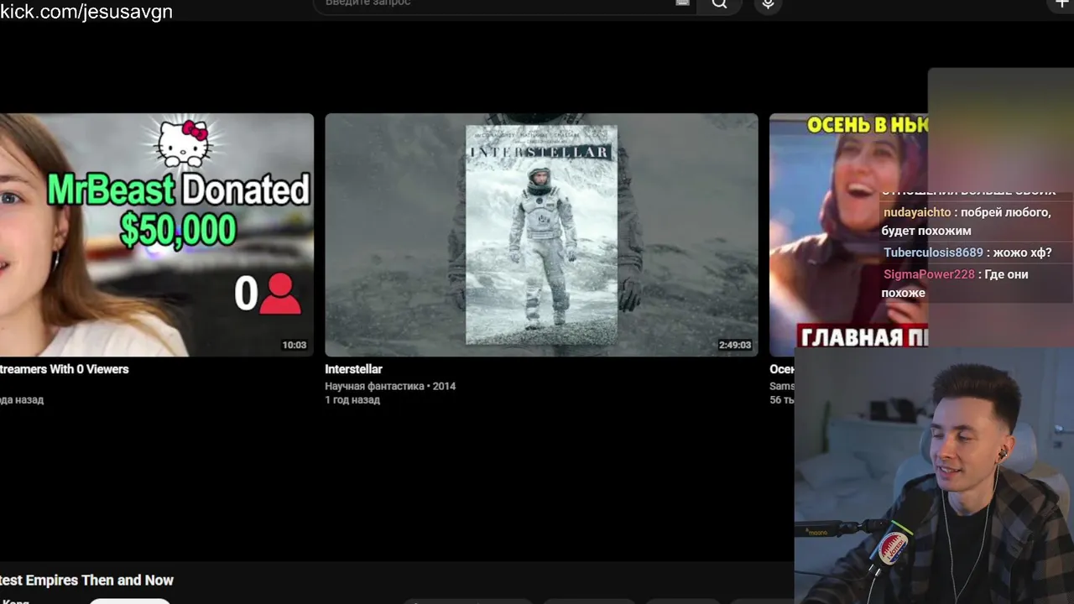This screenshot has width=1074, height=604.
Task: Click the voice search microphone icon
Action: coord(768,4)
